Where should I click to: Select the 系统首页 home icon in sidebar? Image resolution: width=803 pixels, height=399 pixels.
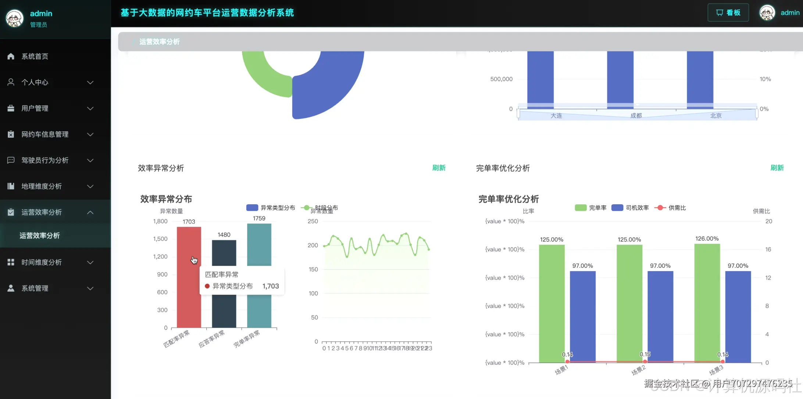[x=10, y=56]
